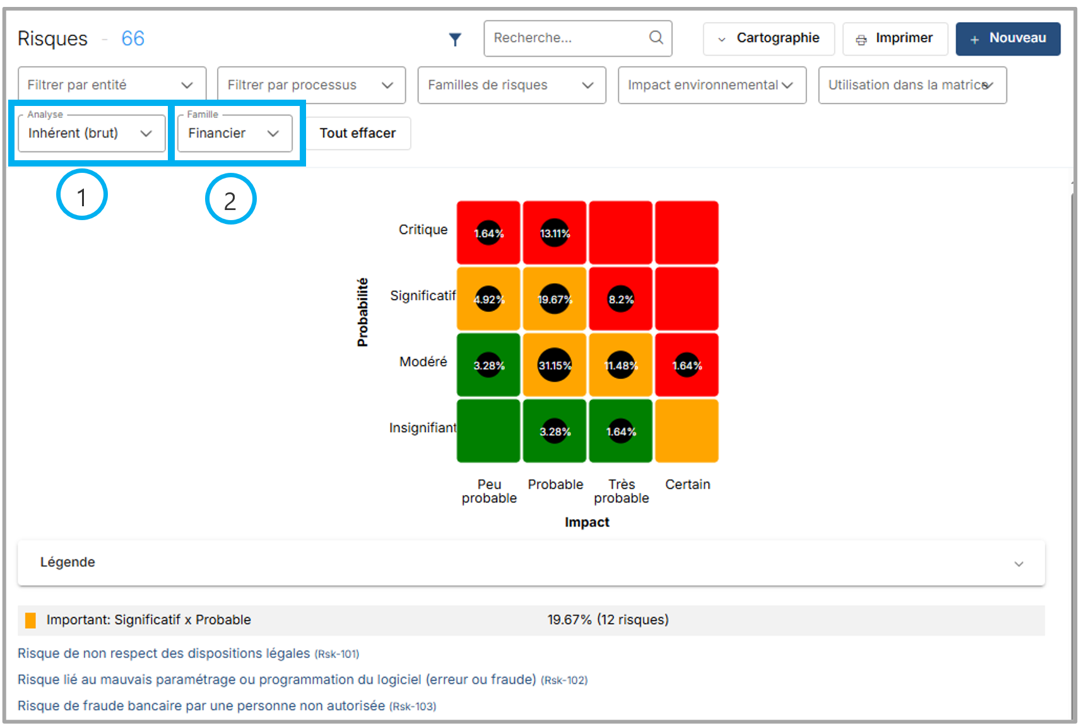The image size is (1086, 726).
Task: Open the Impact environnemental dropdown
Action: (x=711, y=85)
